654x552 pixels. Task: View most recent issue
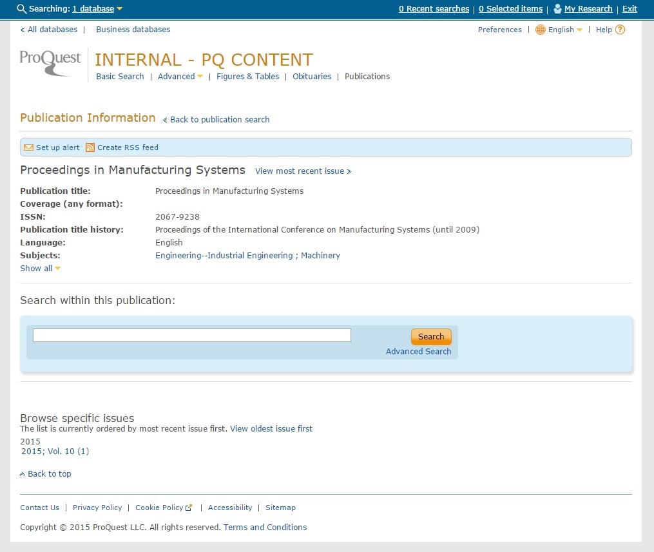(303, 171)
